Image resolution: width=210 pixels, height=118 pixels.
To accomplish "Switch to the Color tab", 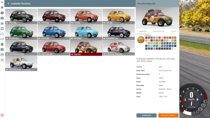I will [x=174, y=31].
